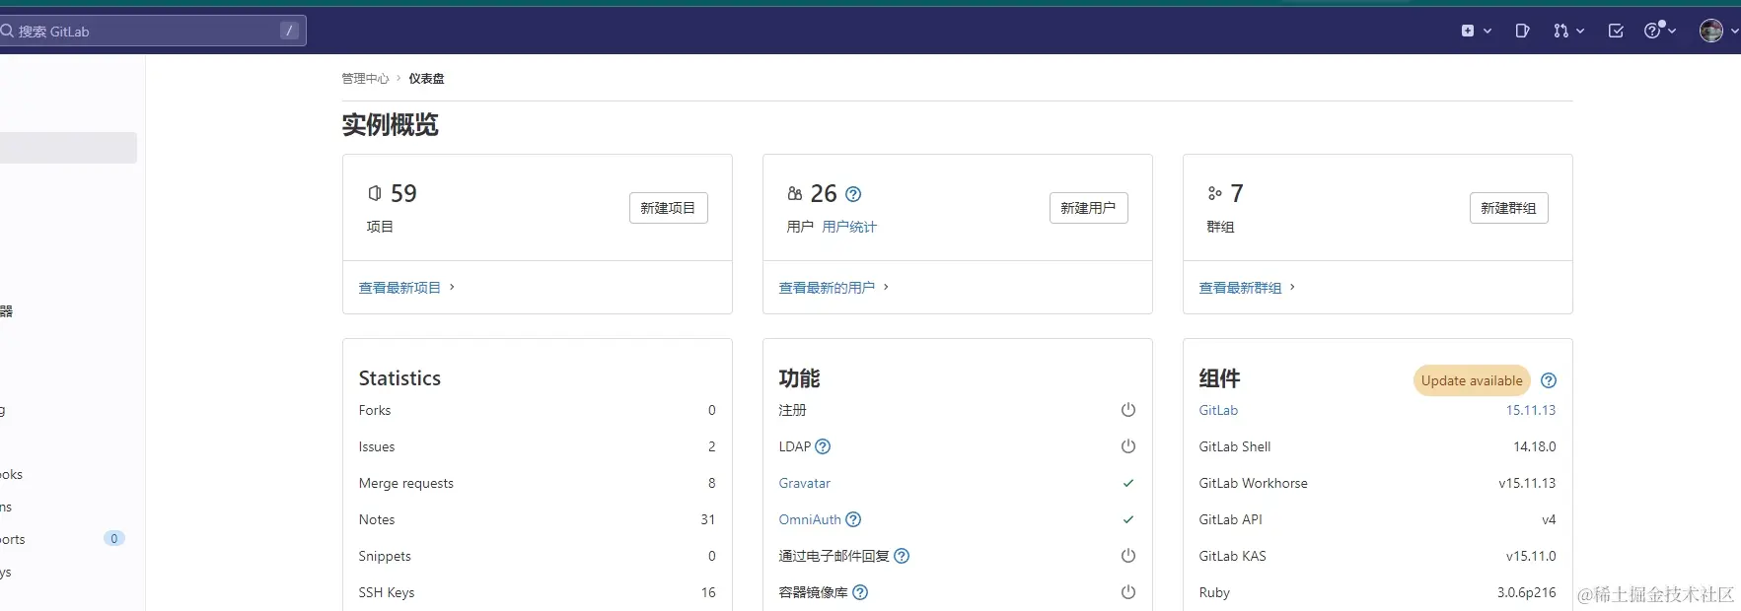1741x611 pixels.
Task: Click the 功能 heading
Action: click(x=799, y=378)
